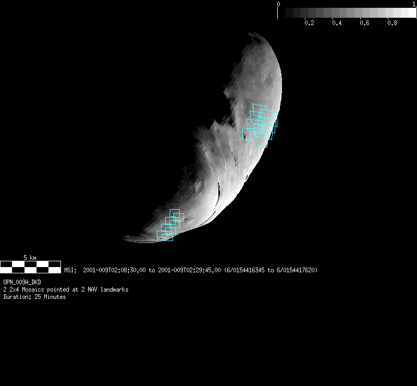The width and height of the screenshot is (417, 386).
Task: Click the 5 km scale label
Action: coord(30,258)
